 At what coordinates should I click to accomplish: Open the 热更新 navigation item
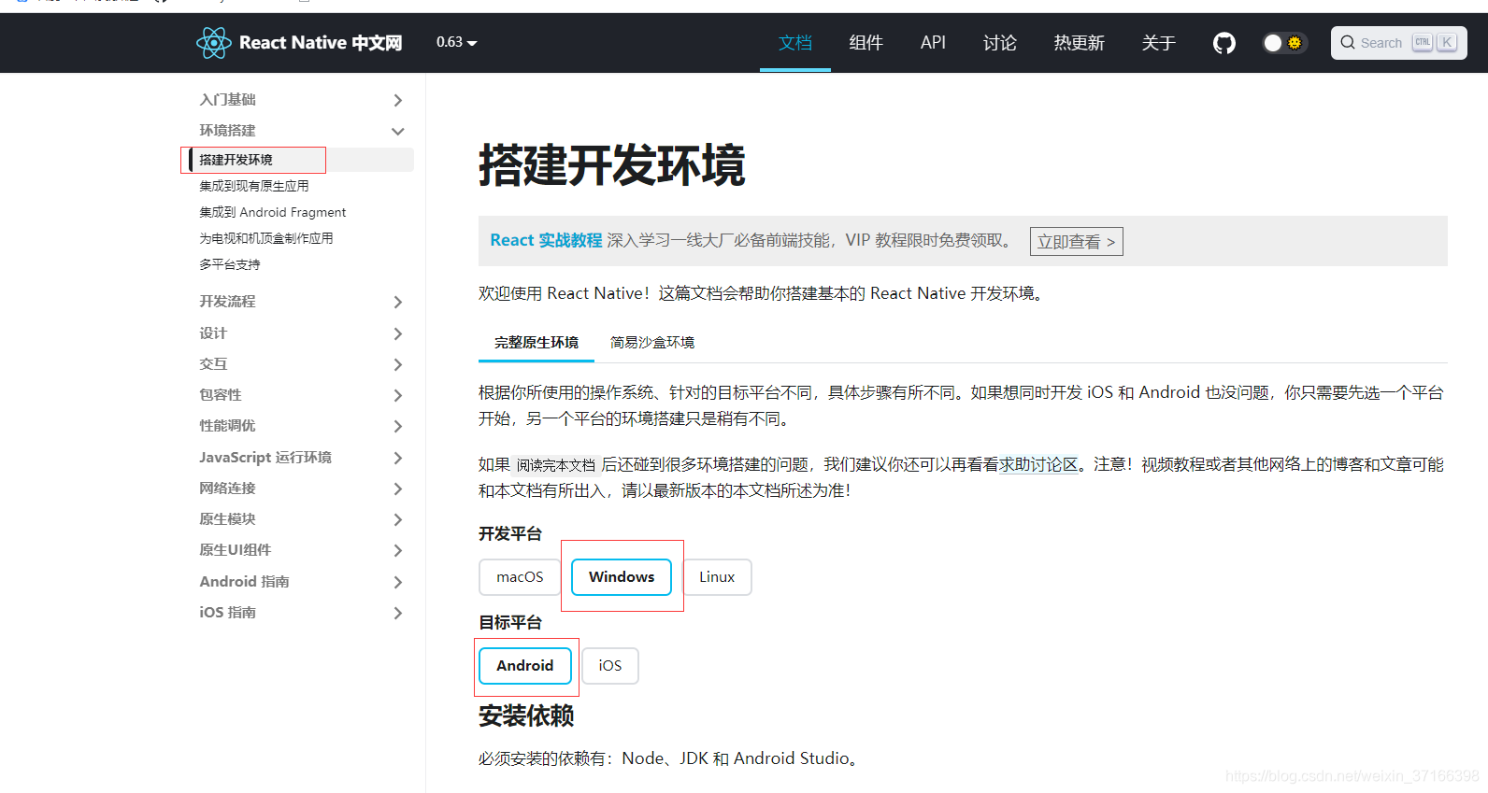1079,43
